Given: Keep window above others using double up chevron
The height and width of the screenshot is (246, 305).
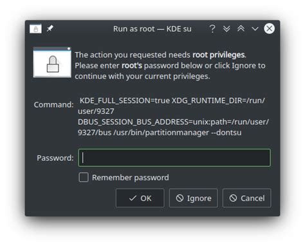Looking at the screenshot, I should (x=241, y=28).
